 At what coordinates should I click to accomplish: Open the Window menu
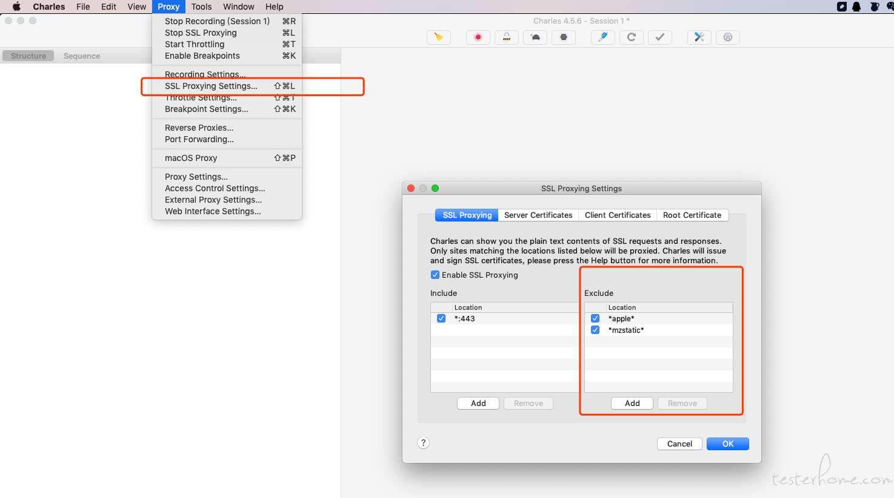tap(239, 7)
